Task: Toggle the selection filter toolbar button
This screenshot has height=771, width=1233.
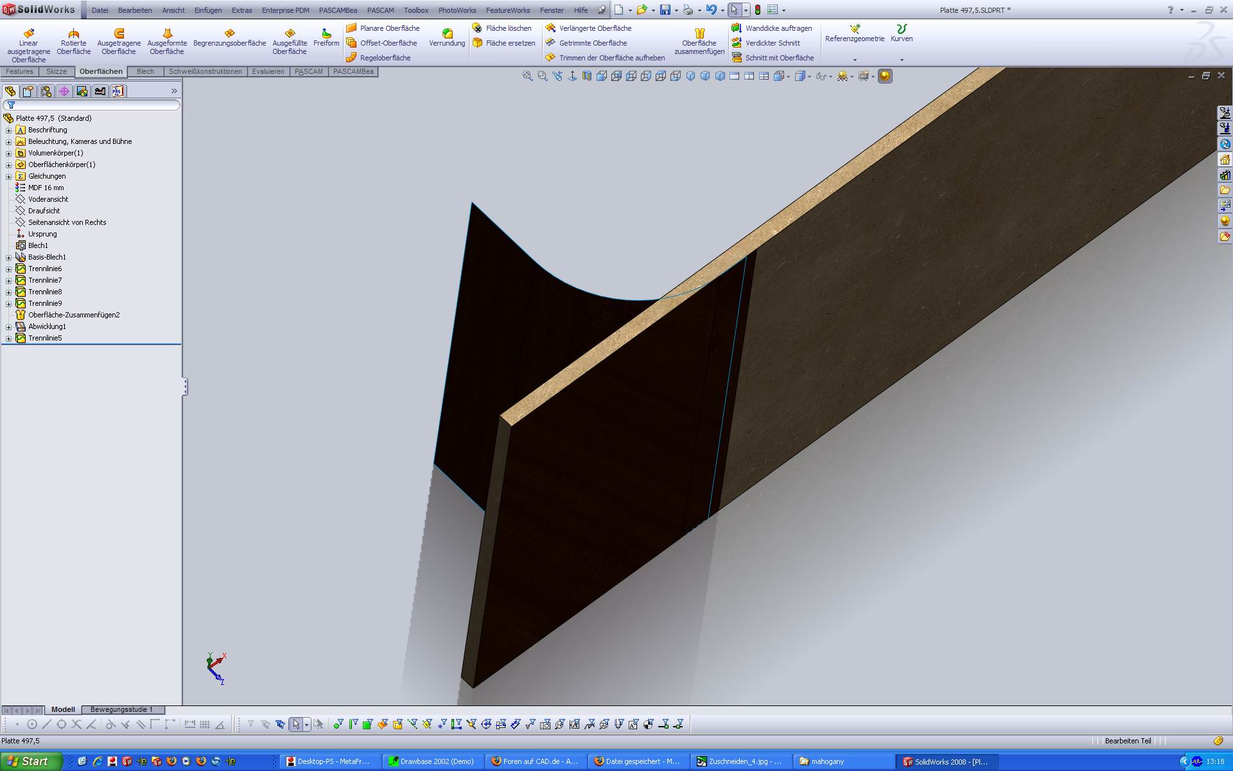Action: (x=250, y=724)
